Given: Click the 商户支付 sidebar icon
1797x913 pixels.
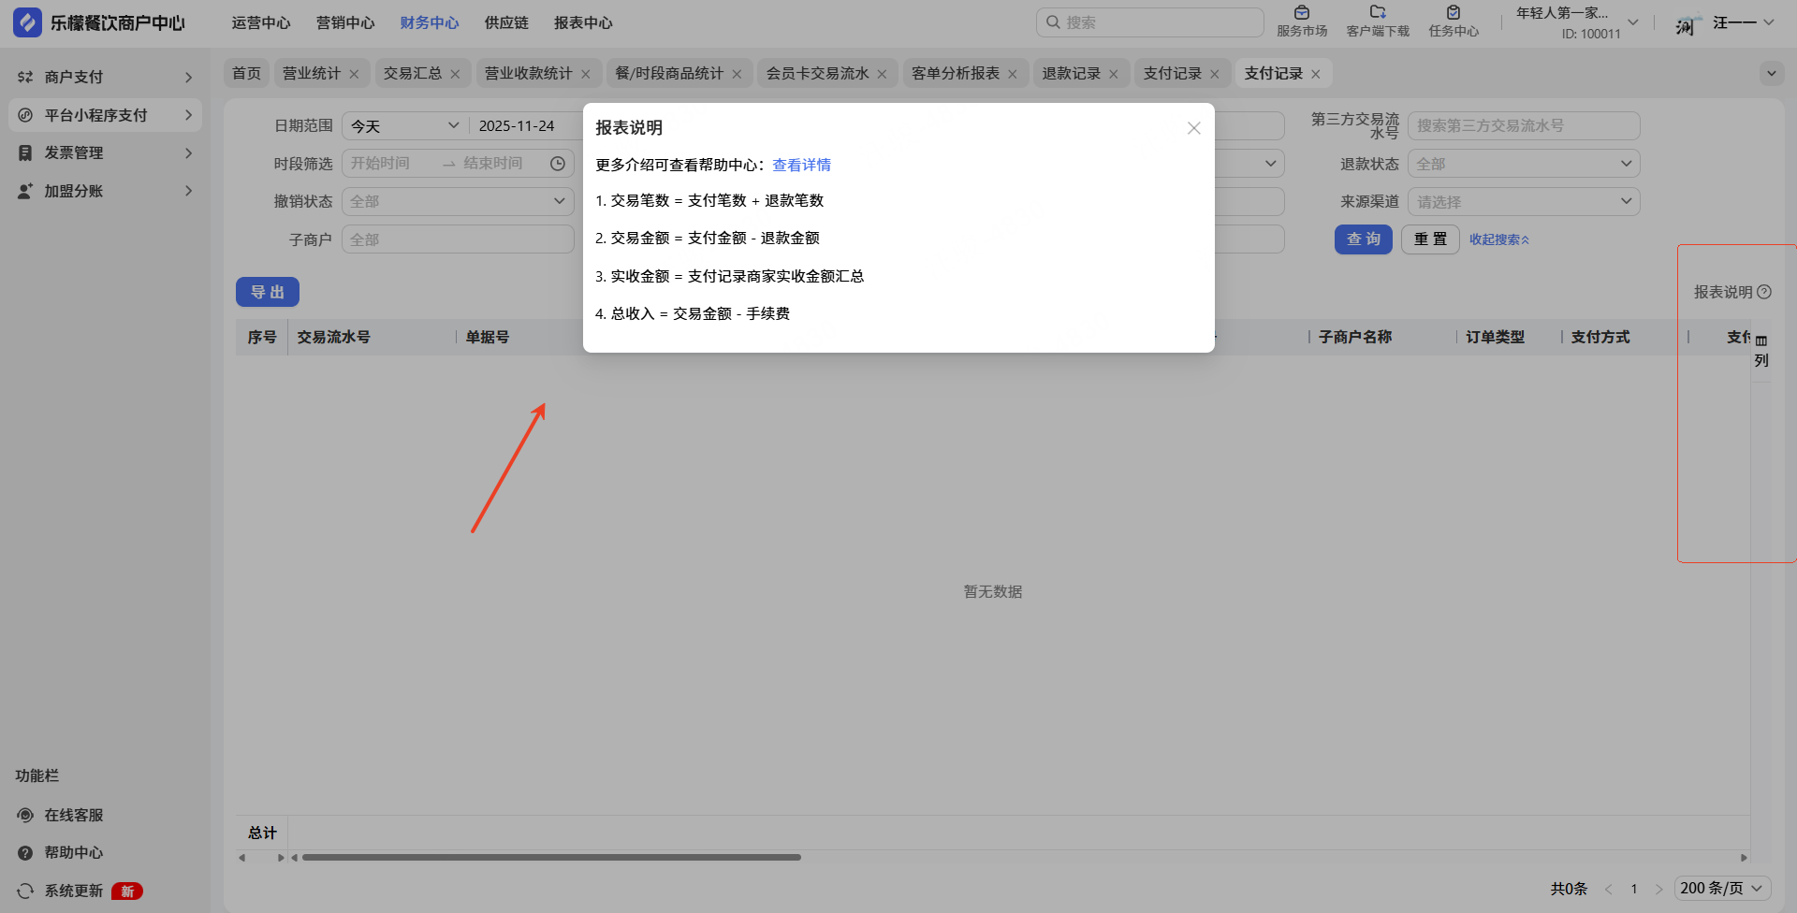Looking at the screenshot, I should coord(25,77).
